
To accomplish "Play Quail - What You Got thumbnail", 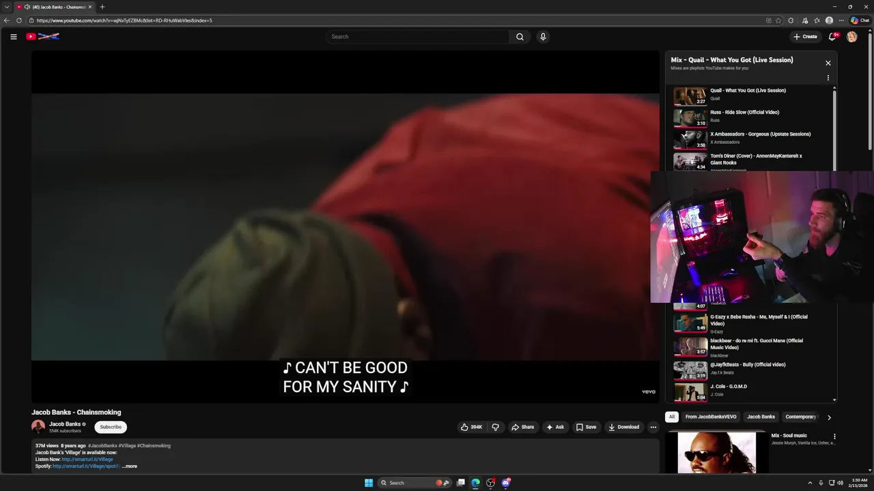I will point(690,96).
